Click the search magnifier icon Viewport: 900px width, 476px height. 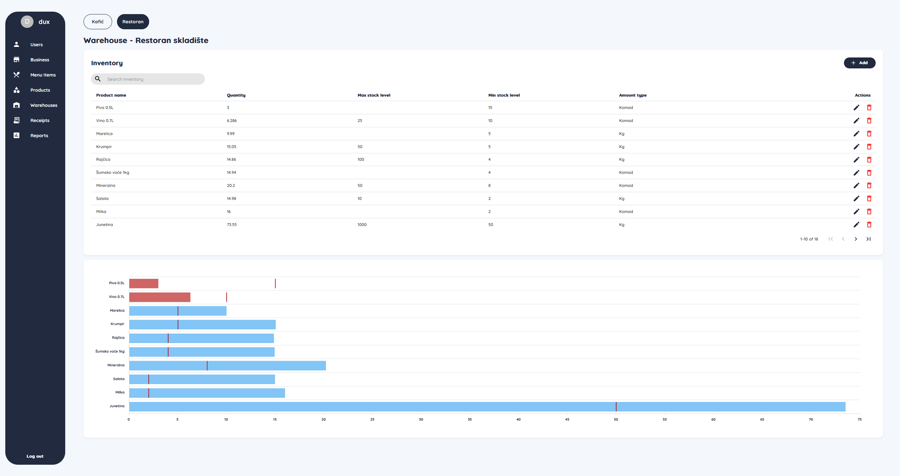click(98, 79)
